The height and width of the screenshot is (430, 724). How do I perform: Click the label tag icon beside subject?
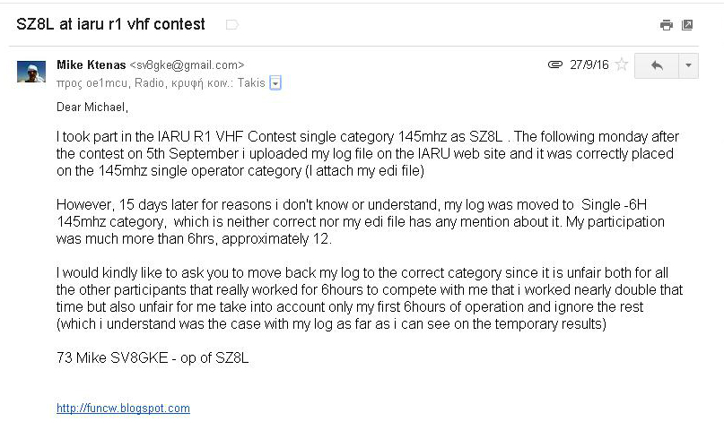[x=232, y=25]
